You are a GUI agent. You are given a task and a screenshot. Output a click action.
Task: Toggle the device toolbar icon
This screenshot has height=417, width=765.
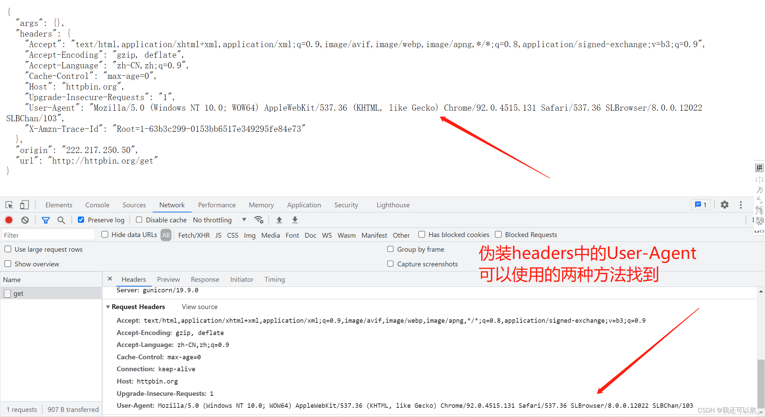24,205
